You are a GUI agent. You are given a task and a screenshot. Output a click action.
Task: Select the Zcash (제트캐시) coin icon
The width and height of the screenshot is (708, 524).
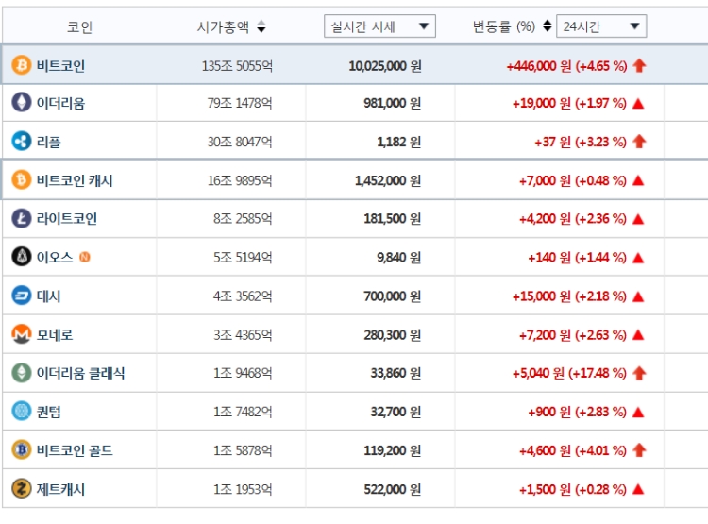(21, 489)
